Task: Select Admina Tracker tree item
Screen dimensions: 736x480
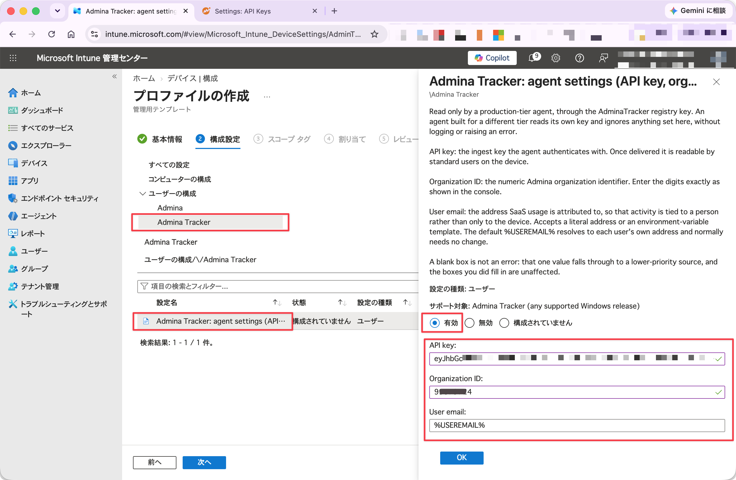Action: 210,222
